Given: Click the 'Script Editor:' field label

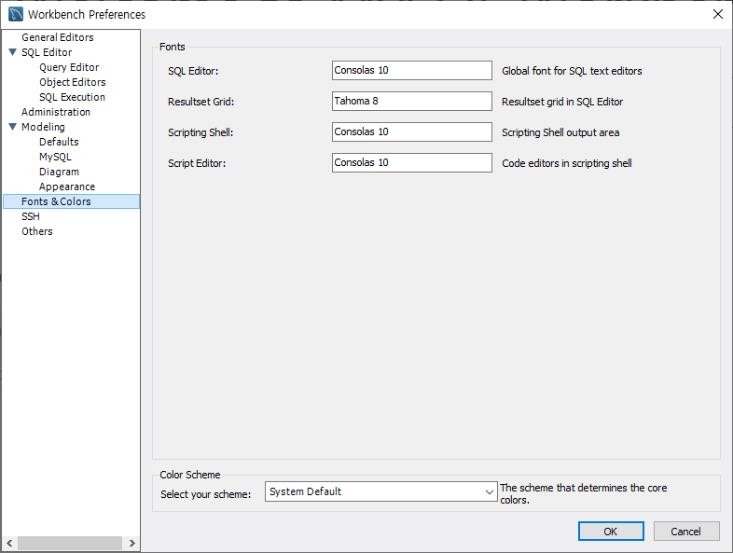Looking at the screenshot, I should [x=197, y=163].
